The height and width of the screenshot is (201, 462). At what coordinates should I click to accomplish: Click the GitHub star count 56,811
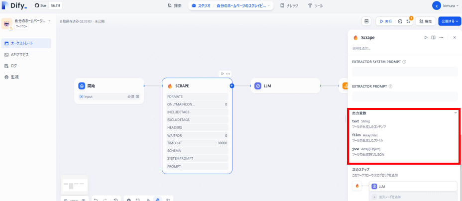(x=55, y=5)
